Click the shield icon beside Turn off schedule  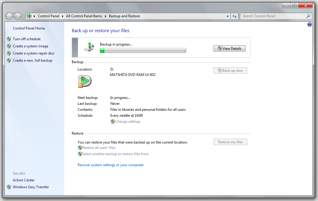click(9, 39)
